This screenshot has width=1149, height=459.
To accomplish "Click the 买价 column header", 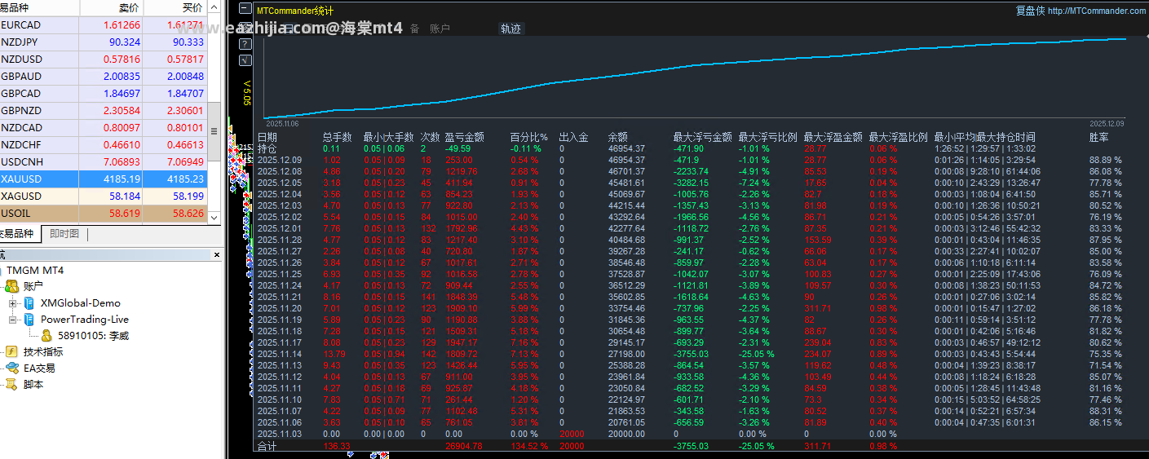I will (175, 8).
